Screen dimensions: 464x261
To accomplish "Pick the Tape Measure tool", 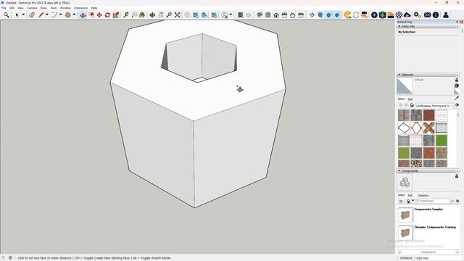I will (126, 14).
